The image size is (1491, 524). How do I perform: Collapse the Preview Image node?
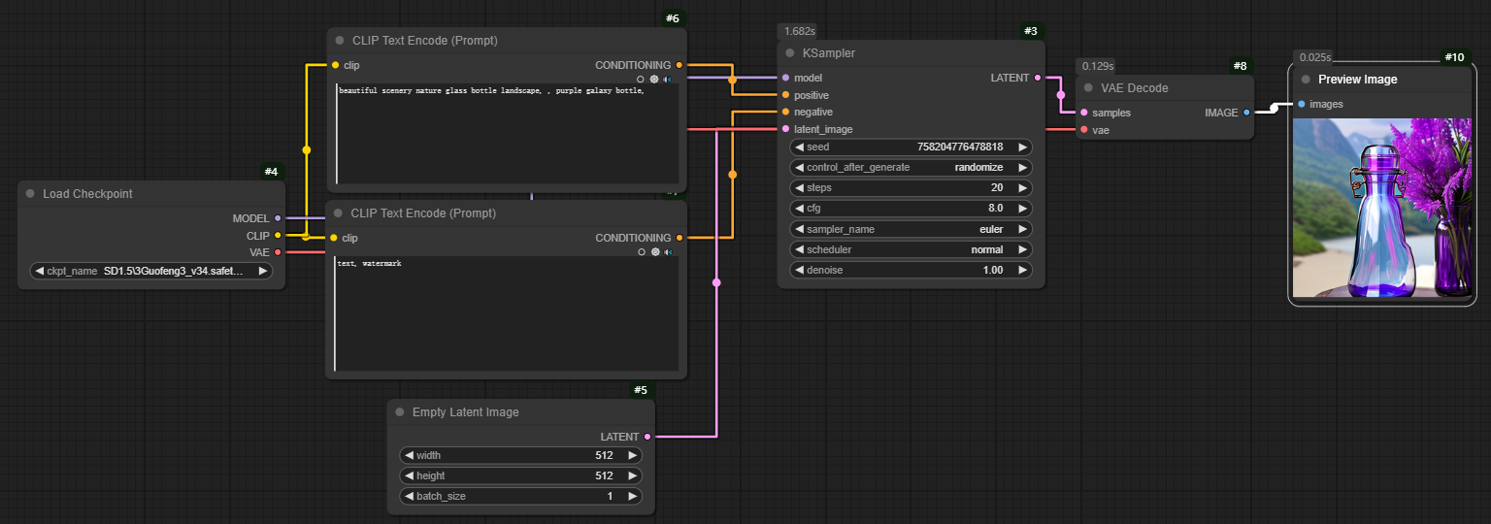[x=1306, y=80]
